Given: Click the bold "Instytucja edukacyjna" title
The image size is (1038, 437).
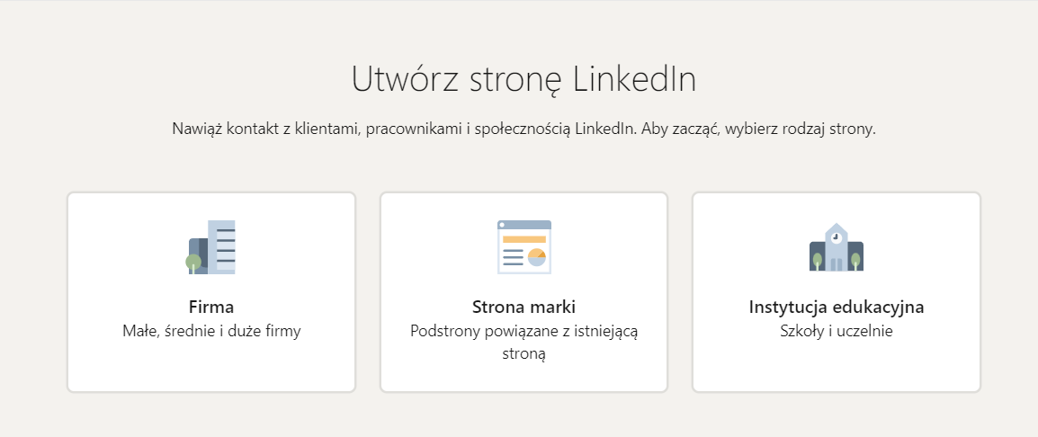Looking at the screenshot, I should click(836, 308).
